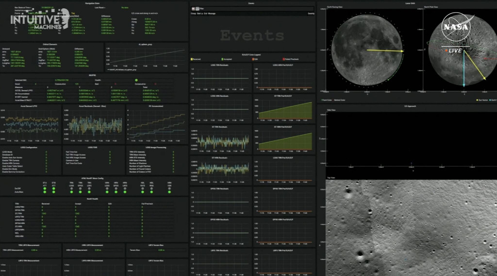Click the ST TRN Residuals chart

tap(220, 139)
